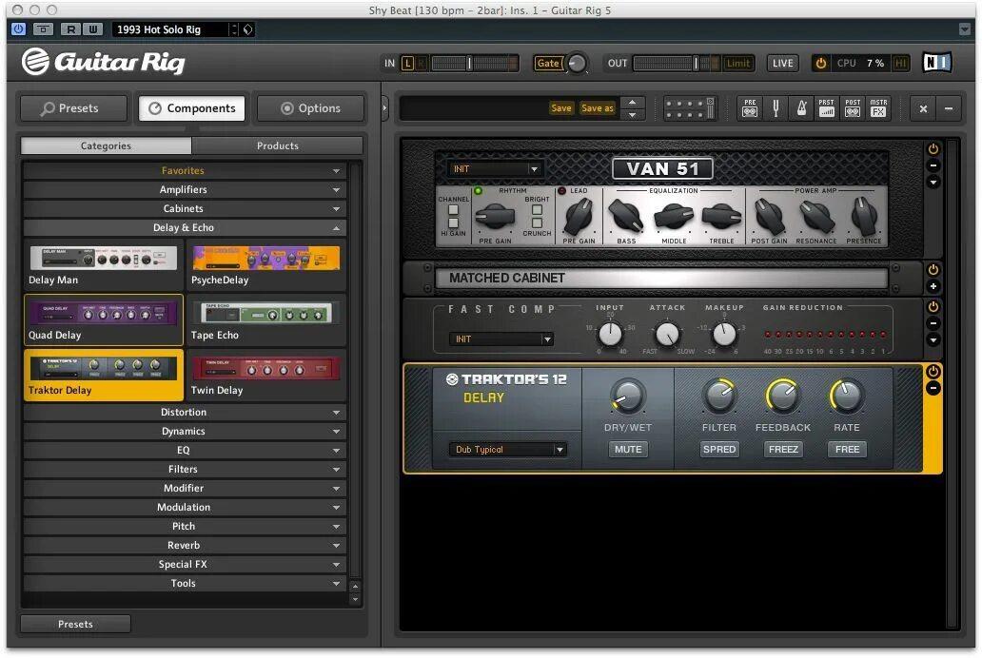Step to previous preset with up arrow
Screen dimensions: 982x658
click(633, 102)
